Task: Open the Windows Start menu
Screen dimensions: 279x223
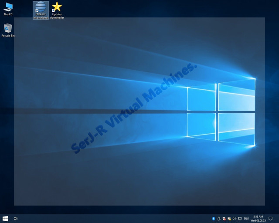Action: coord(5,219)
